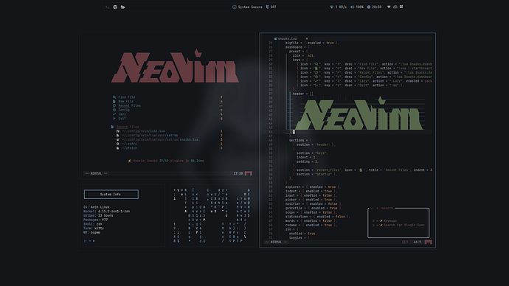Click the explorer enabled = true line
Viewport: 509px width, 286px height.
(x=313, y=186)
